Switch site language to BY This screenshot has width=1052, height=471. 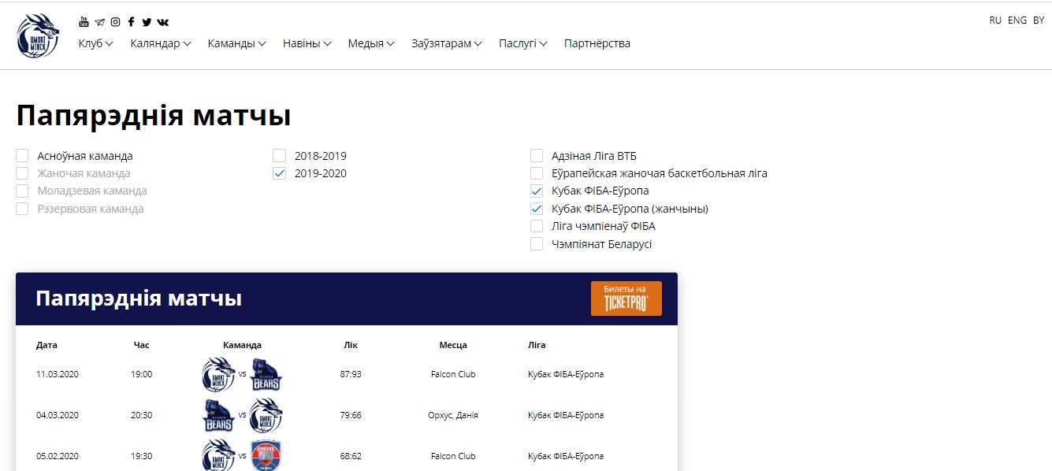(x=1039, y=20)
